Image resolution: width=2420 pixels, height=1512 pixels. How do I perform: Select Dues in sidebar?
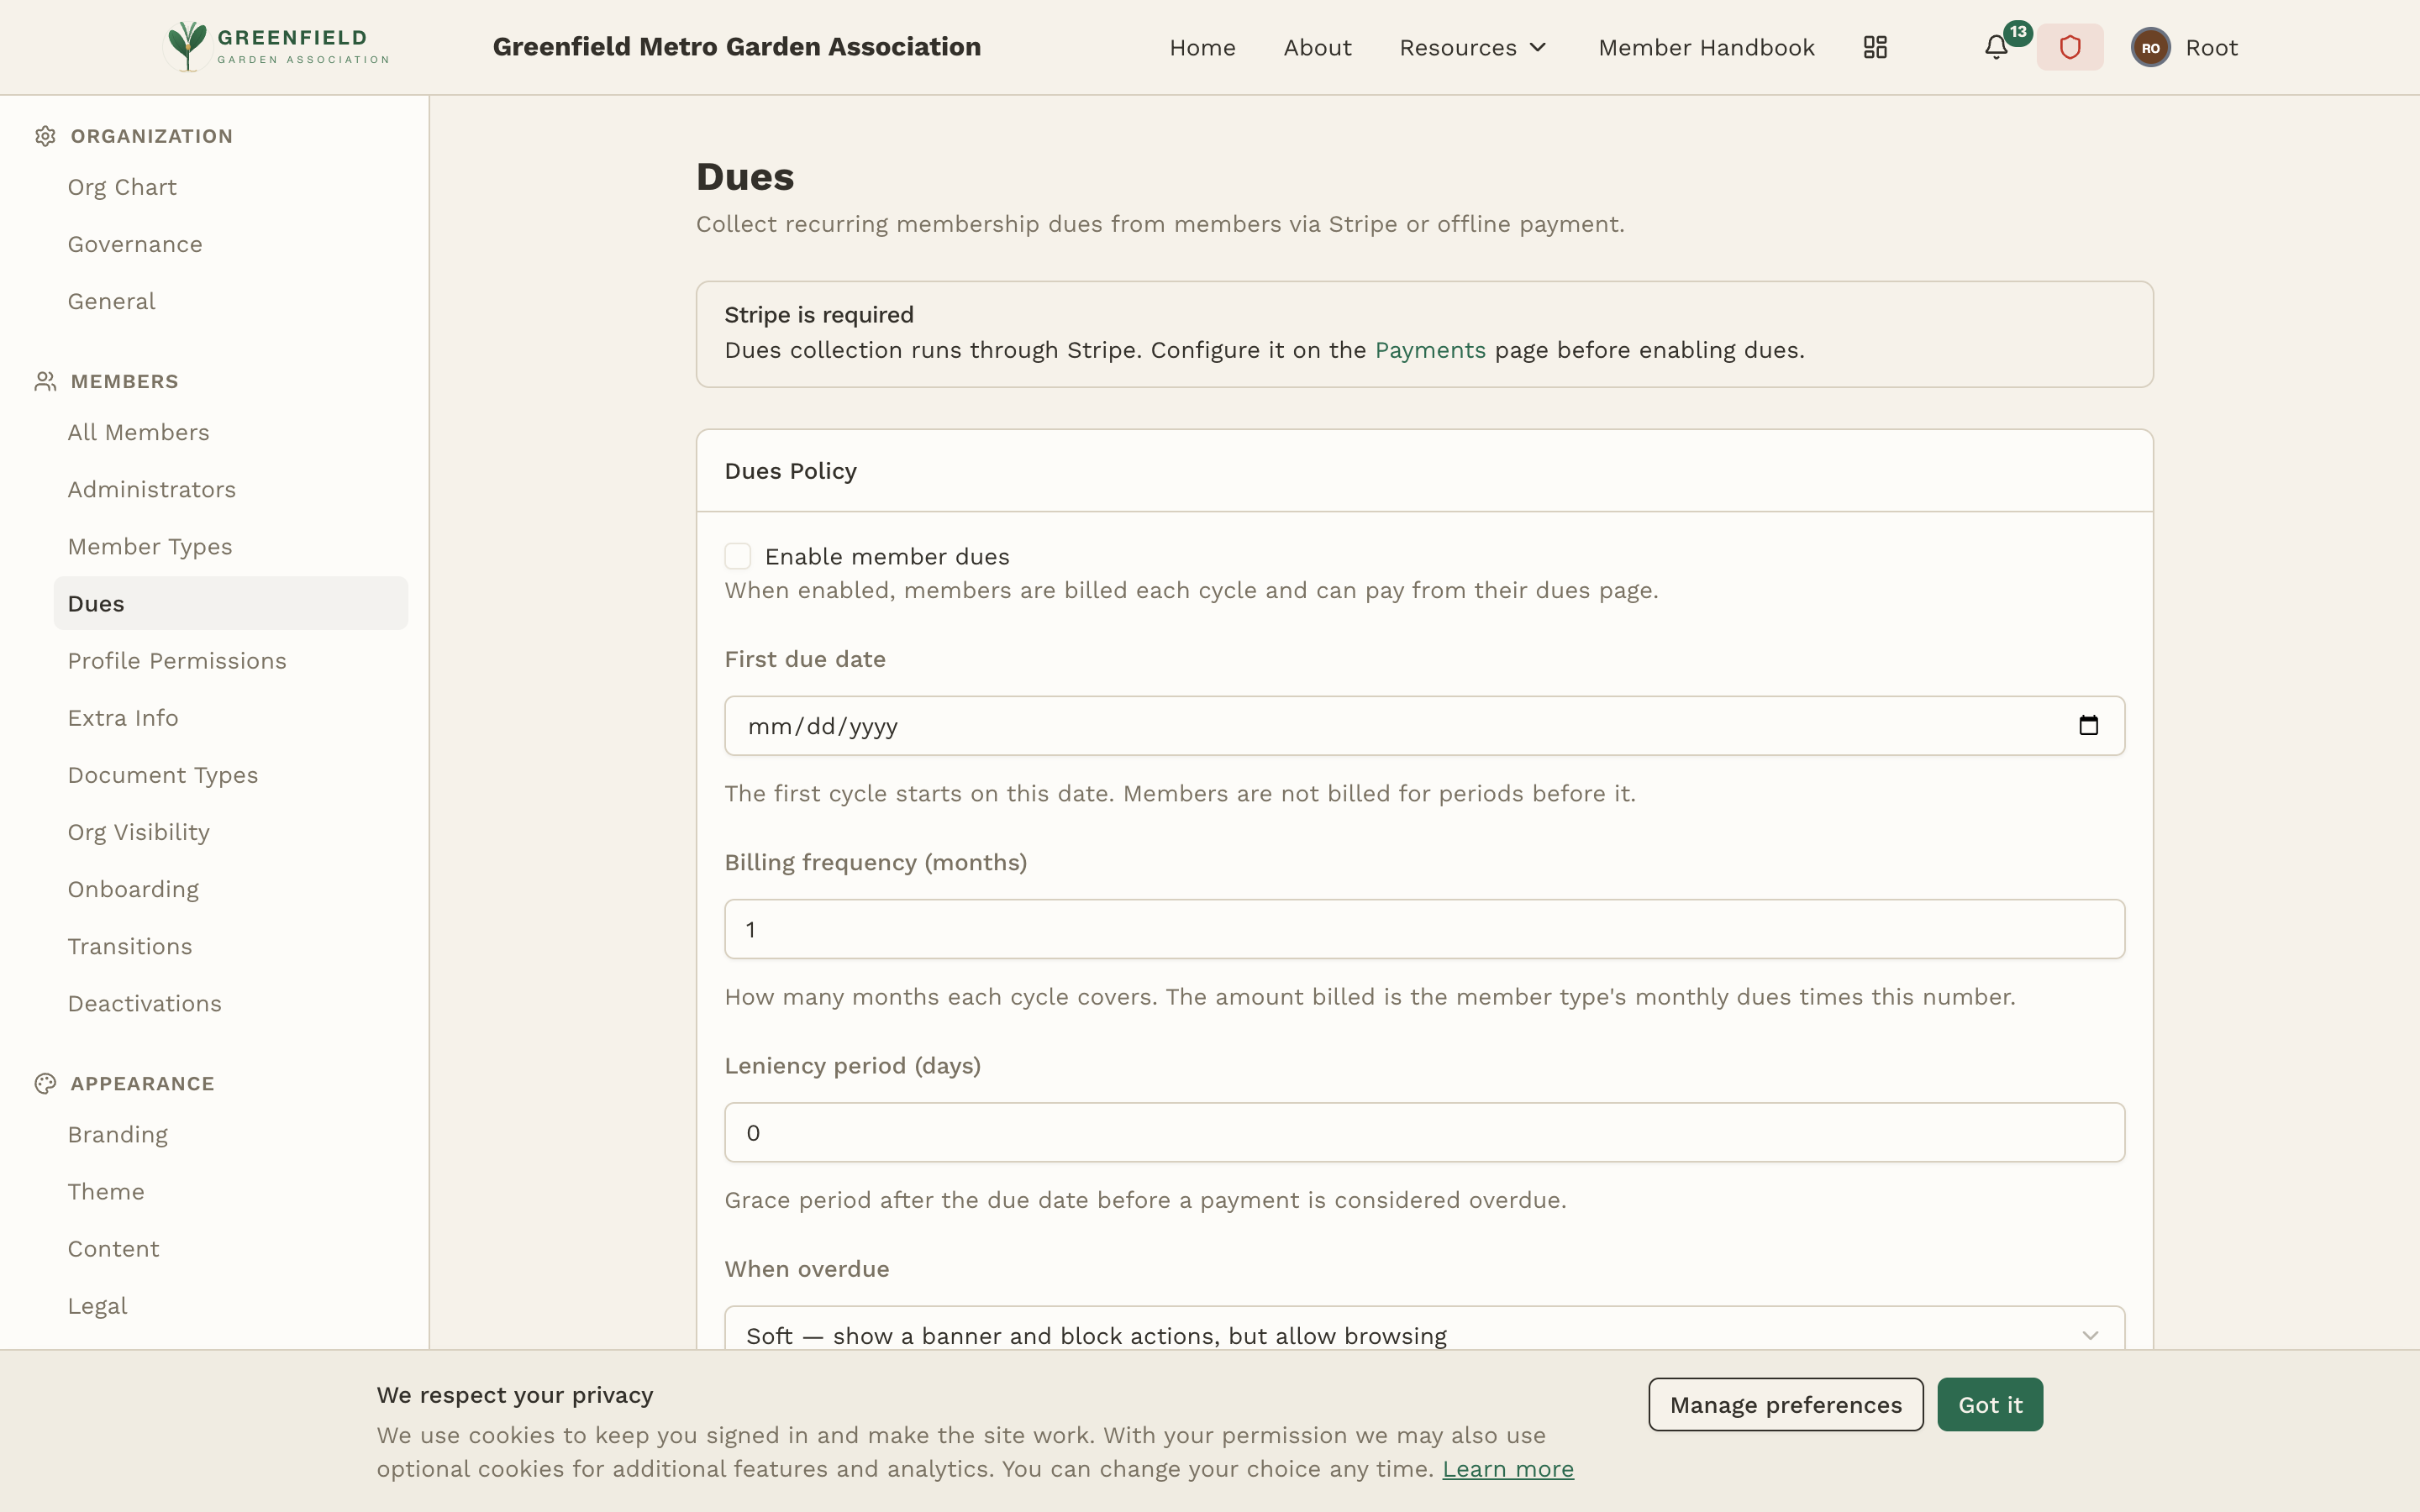pyautogui.click(x=231, y=603)
